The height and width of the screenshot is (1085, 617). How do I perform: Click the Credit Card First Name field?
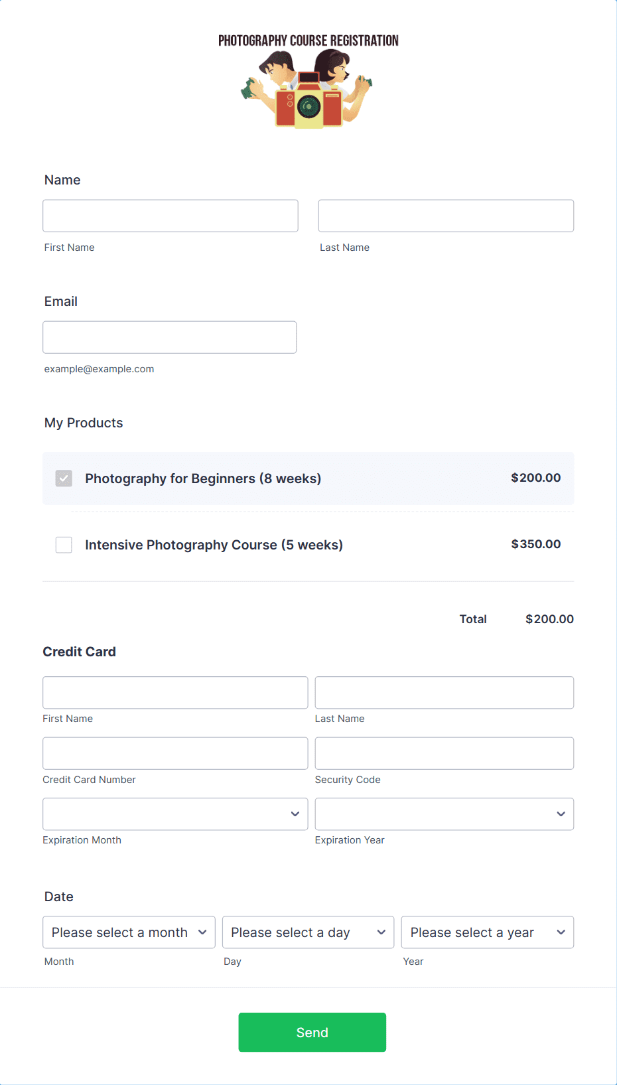click(175, 692)
